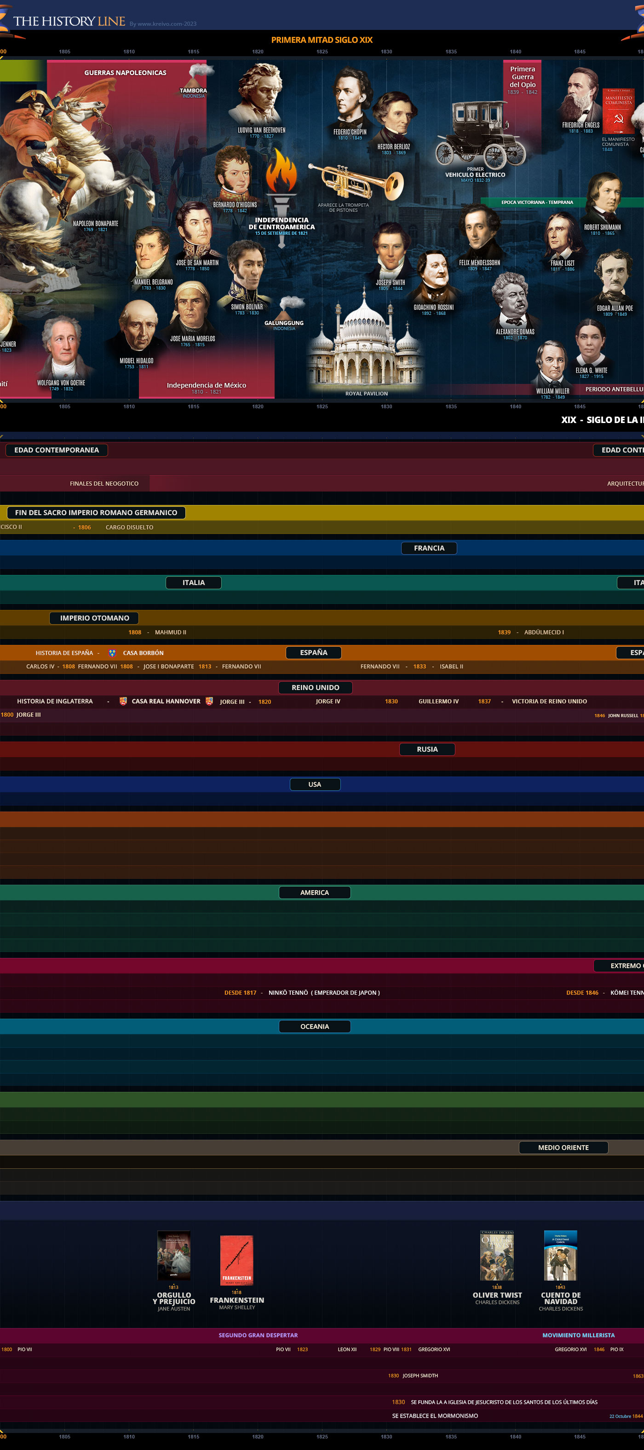
Task: Select the Joseph Smith portrait
Action: (x=391, y=251)
